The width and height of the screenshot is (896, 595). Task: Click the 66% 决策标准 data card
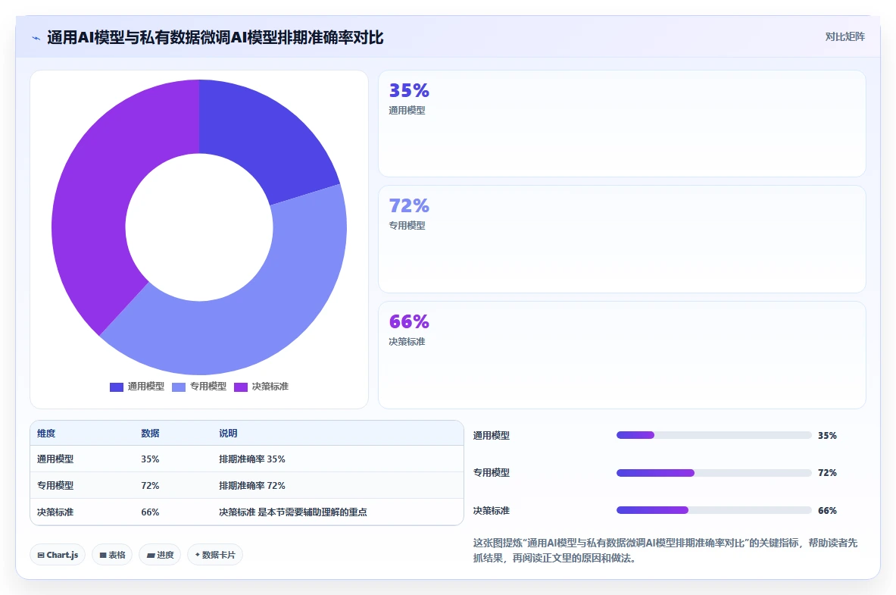(x=622, y=355)
